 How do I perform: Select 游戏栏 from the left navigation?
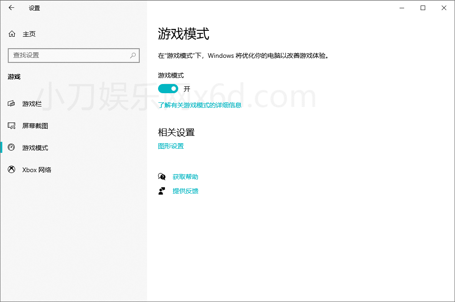coord(32,103)
